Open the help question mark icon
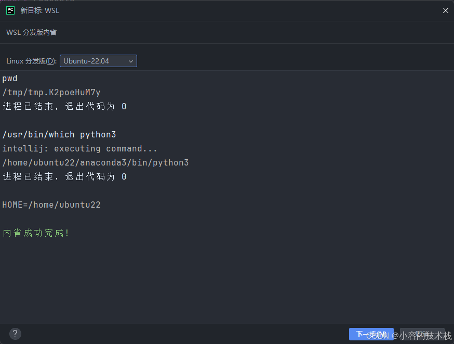Viewport: 454px width, 344px height. [x=15, y=334]
